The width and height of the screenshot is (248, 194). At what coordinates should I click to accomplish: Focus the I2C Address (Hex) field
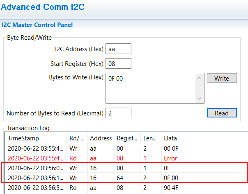tap(118, 49)
